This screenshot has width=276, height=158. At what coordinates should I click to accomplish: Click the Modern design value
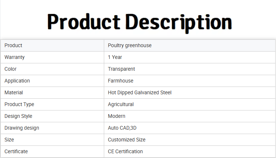coord(116,116)
